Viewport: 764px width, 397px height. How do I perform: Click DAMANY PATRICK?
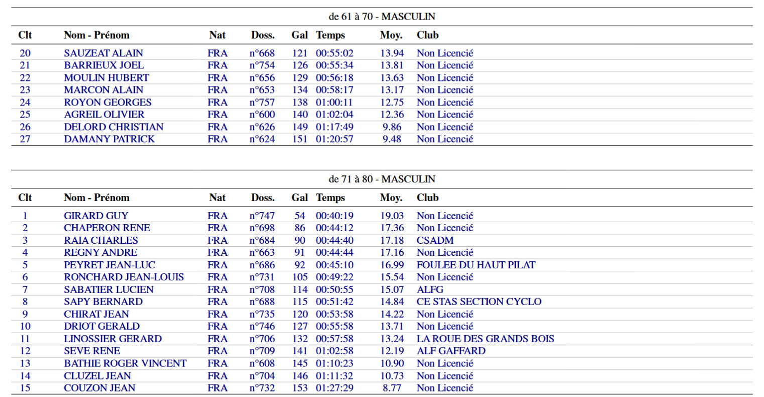109,139
